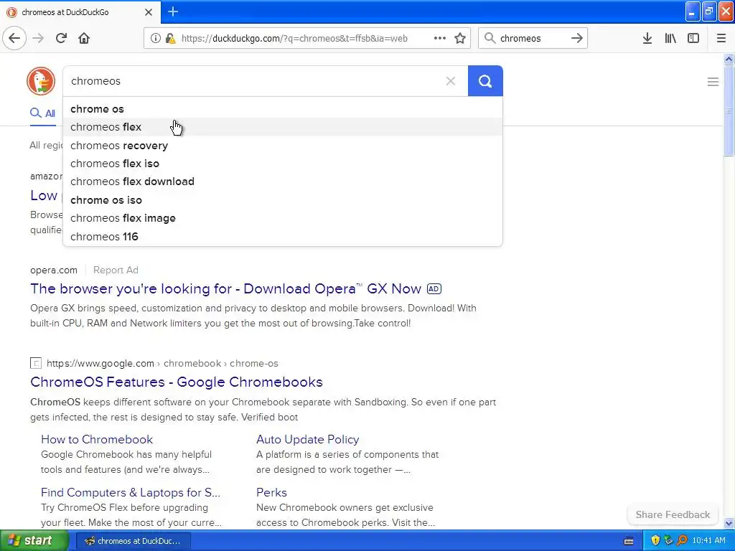Open ChromeOS Features - Google Chromebooks result
This screenshot has height=551, width=735.
coord(177,382)
